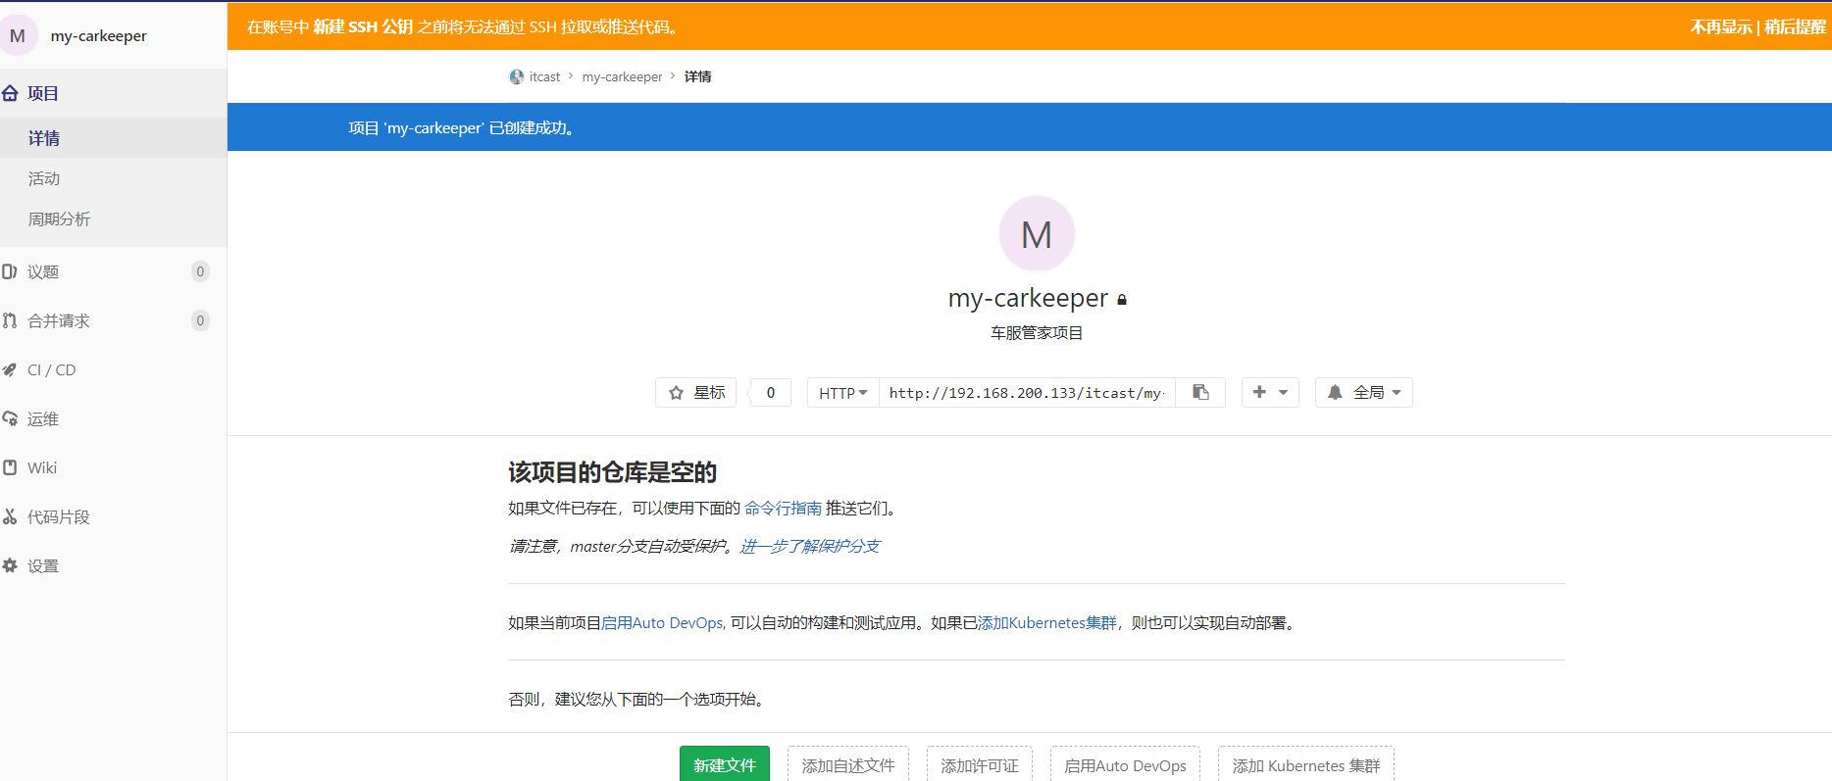This screenshot has height=781, width=1832.
Task: Click the star count 0
Action: 771,392
